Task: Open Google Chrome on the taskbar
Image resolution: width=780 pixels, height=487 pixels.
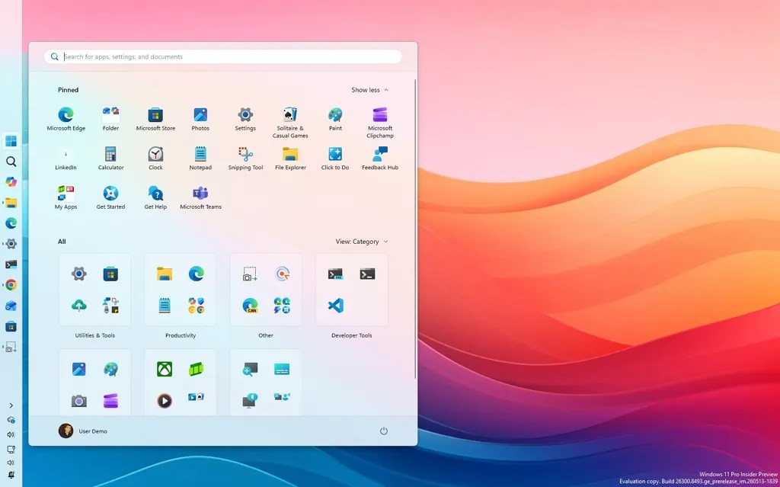Action: 11,285
